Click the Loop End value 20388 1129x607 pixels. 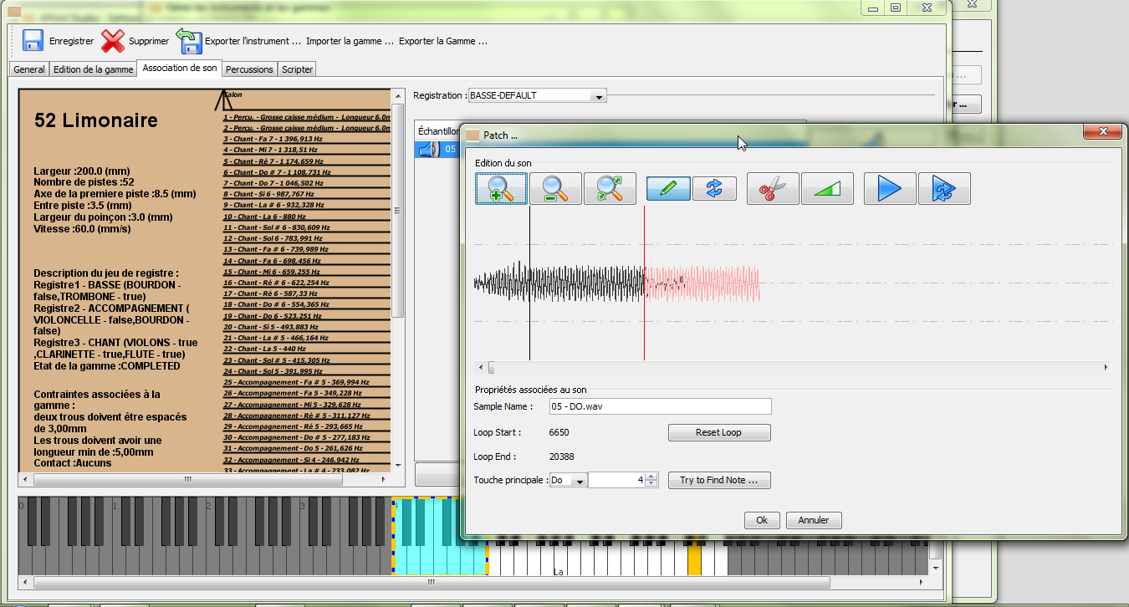(562, 457)
